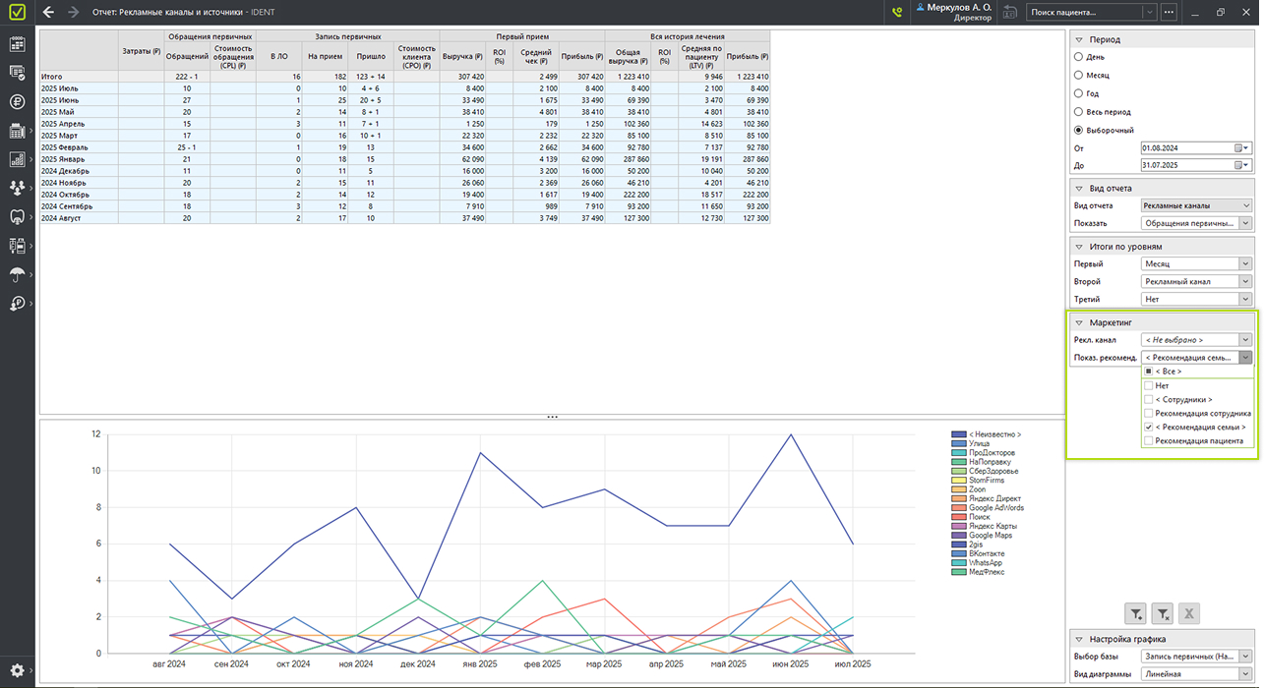Viewport: 1264px width, 688px height.
Task: Open the 'Вид диаграммы' dropdown
Action: click(1196, 674)
